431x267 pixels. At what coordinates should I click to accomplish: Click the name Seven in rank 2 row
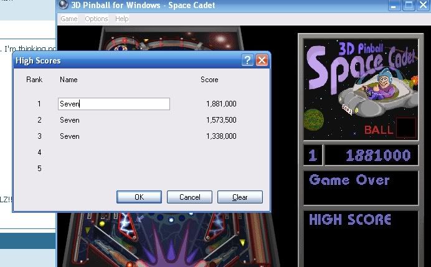70,120
